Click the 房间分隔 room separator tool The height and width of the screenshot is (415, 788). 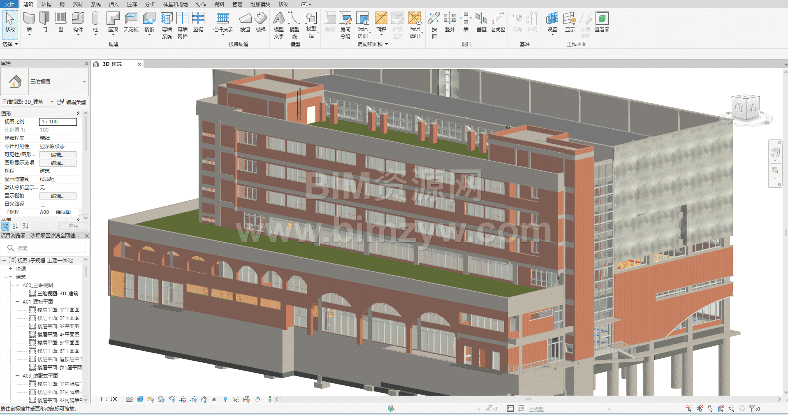tap(345, 26)
